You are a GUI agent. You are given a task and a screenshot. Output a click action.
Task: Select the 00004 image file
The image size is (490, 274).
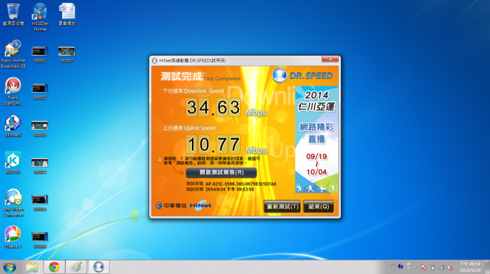39,166
